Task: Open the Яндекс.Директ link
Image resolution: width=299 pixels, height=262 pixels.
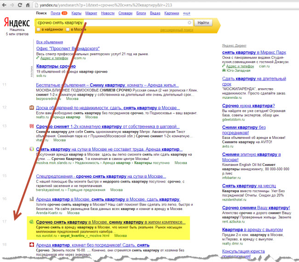Action: pyautogui.click(x=234, y=46)
